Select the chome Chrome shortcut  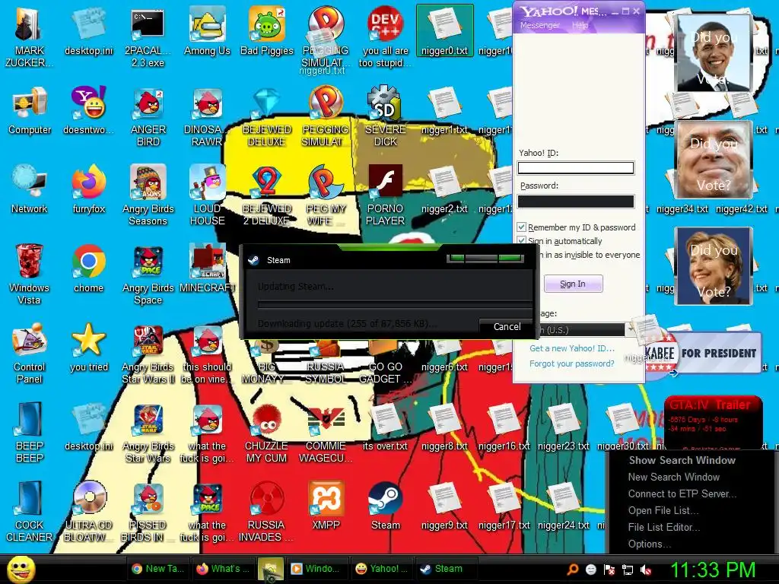pyautogui.click(x=88, y=269)
